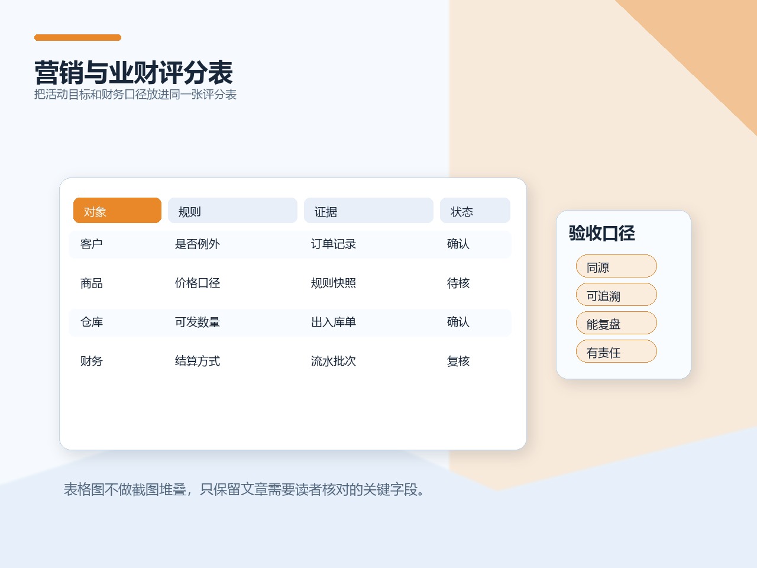Click the 规则快照 cell
The image size is (757, 568).
tap(334, 283)
